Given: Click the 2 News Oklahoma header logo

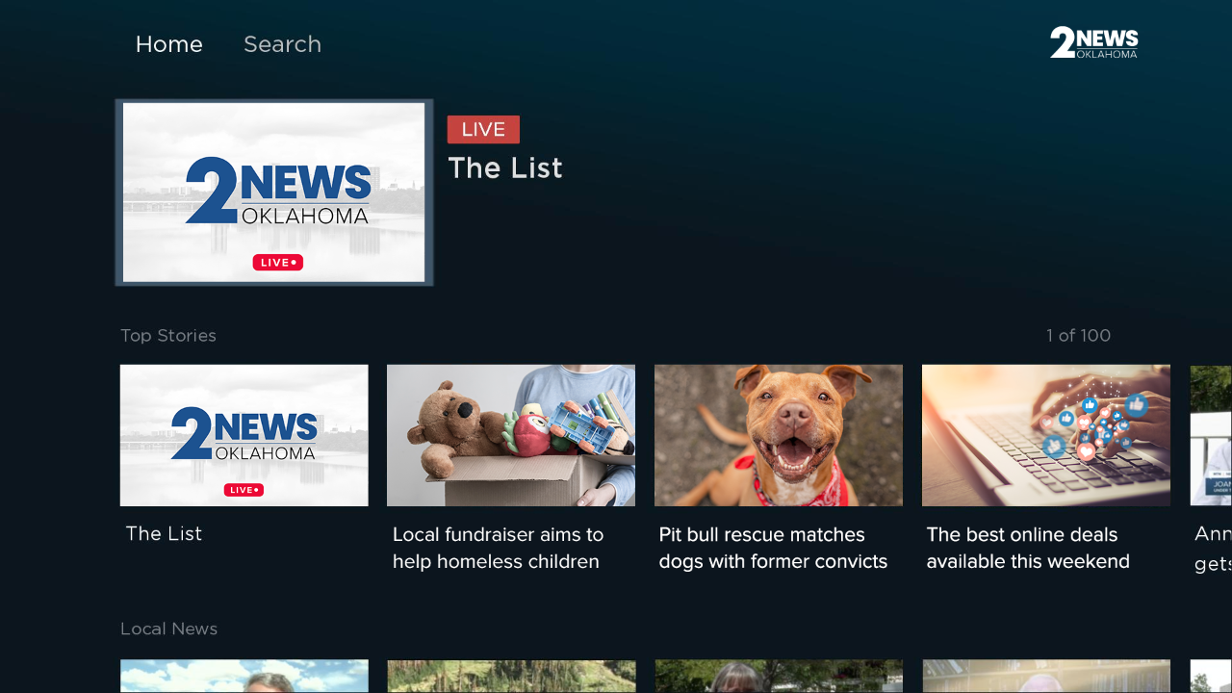Looking at the screenshot, I should click(x=1094, y=42).
